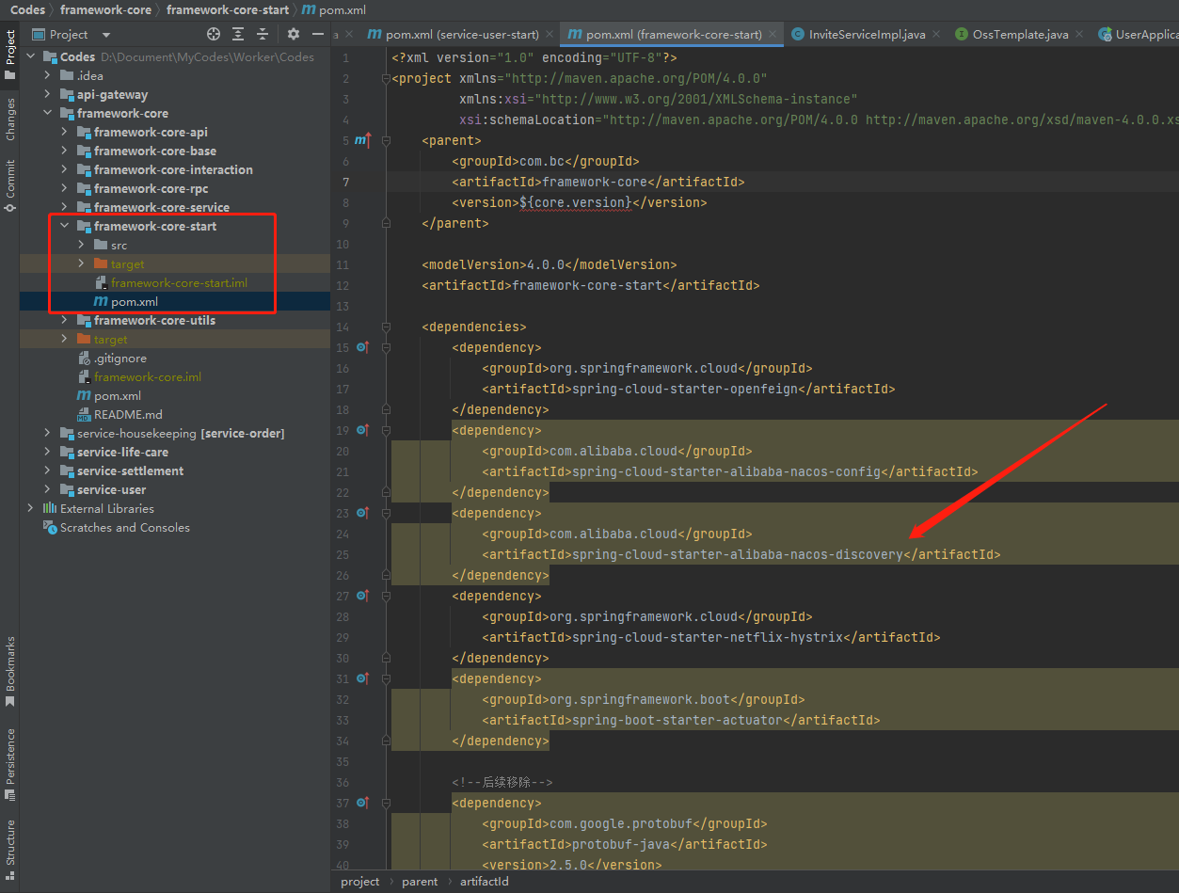Fold the dependencies block at line 14
The width and height of the screenshot is (1179, 893).
386,327
